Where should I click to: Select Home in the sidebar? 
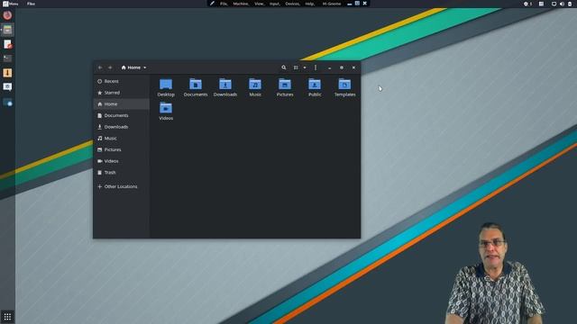click(122, 104)
